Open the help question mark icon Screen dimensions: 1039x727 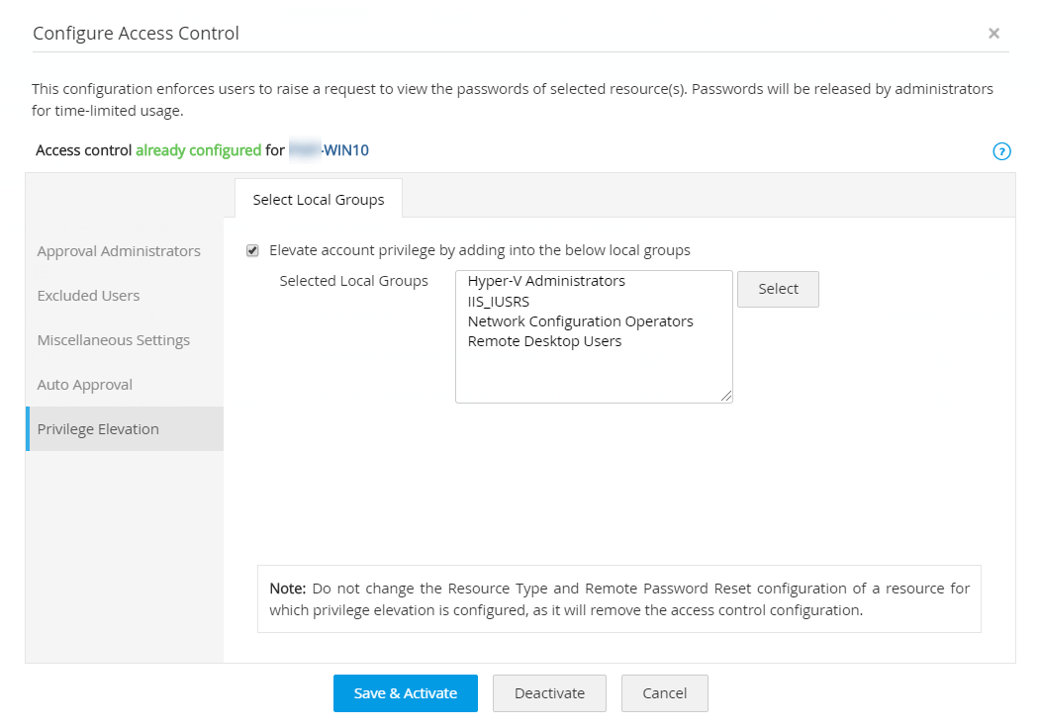[1001, 151]
